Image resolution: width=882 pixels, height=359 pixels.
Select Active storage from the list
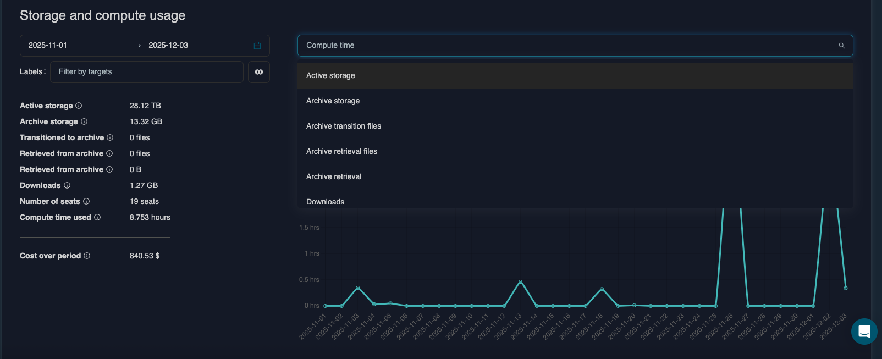[330, 76]
